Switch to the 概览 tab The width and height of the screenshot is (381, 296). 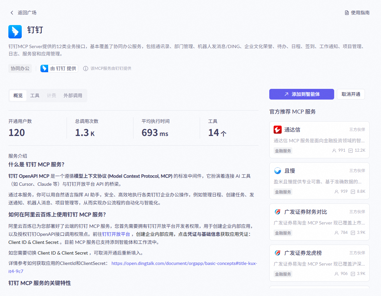(18, 96)
